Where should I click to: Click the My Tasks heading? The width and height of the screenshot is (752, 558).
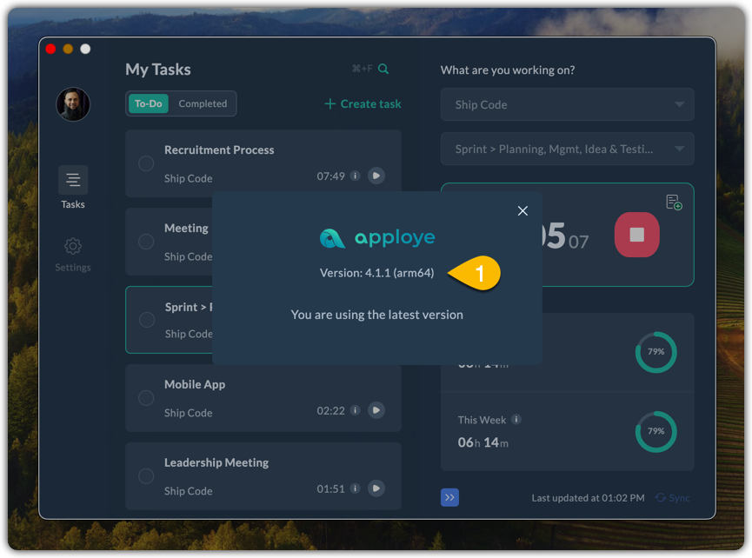coord(158,70)
